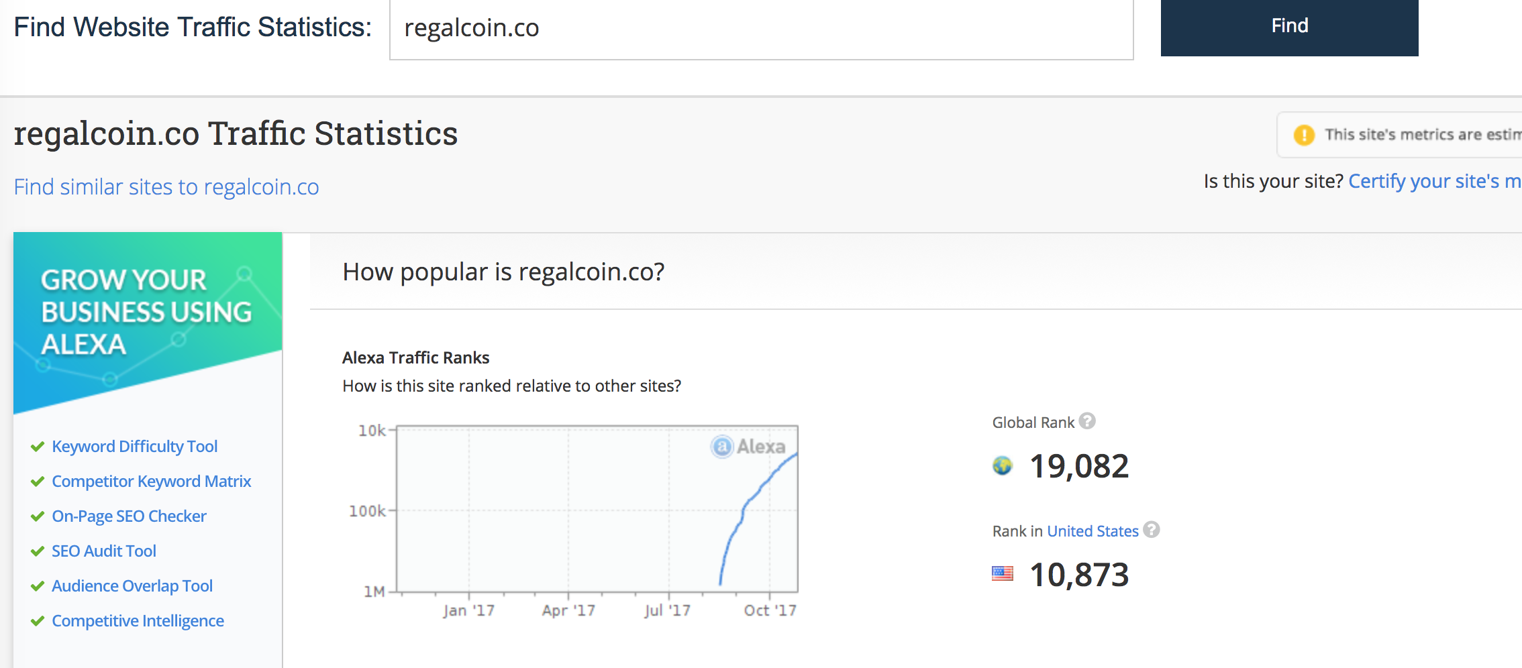Screen dimensions: 1522x668
Task: Open the Competitor Keyword Matrix link
Action: 152,482
